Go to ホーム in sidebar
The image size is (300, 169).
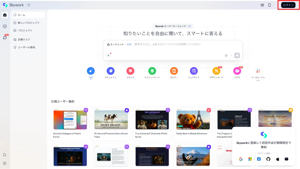28,15
